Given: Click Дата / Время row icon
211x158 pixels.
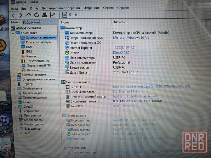Looking at the screenshot, I should [67, 72].
